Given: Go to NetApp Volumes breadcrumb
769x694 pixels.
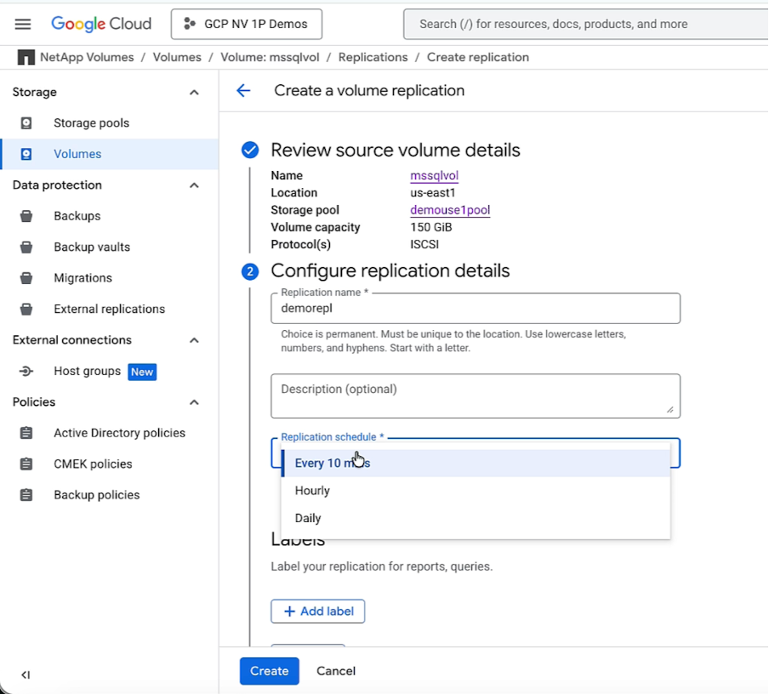Looking at the screenshot, I should (87, 57).
